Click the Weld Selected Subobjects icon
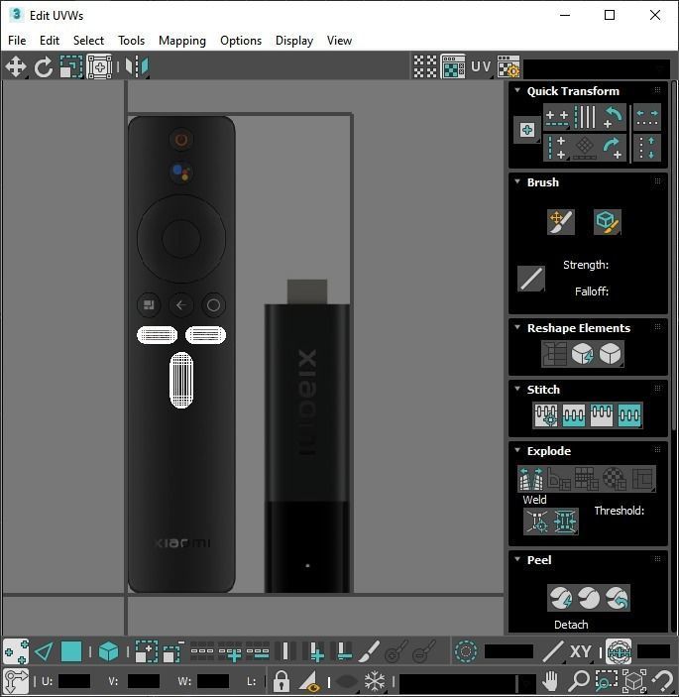The height and width of the screenshot is (697, 679). 565,521
